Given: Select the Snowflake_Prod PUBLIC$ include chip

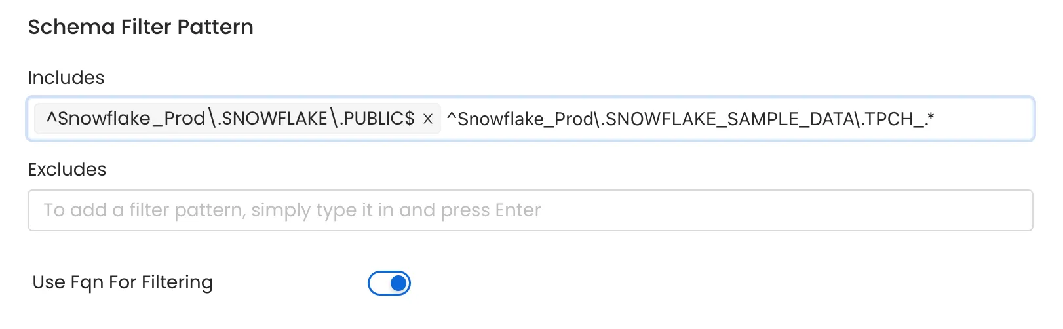Looking at the screenshot, I should (x=229, y=119).
